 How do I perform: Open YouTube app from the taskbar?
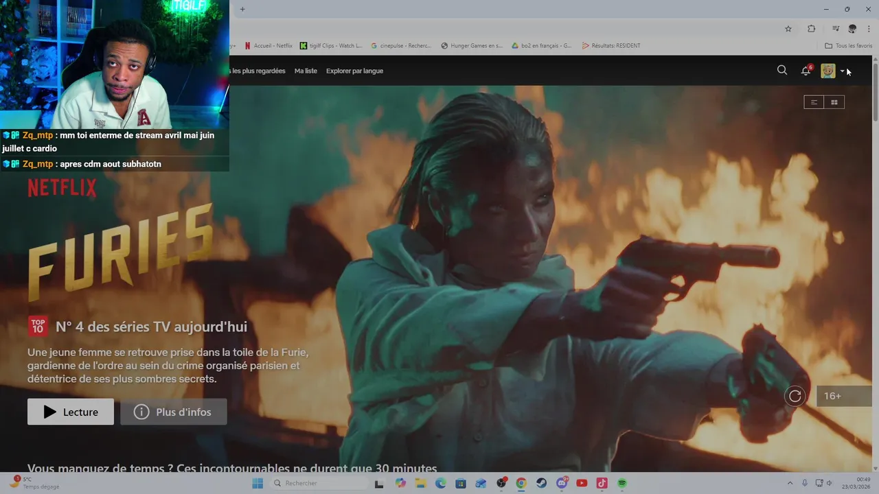tap(582, 483)
